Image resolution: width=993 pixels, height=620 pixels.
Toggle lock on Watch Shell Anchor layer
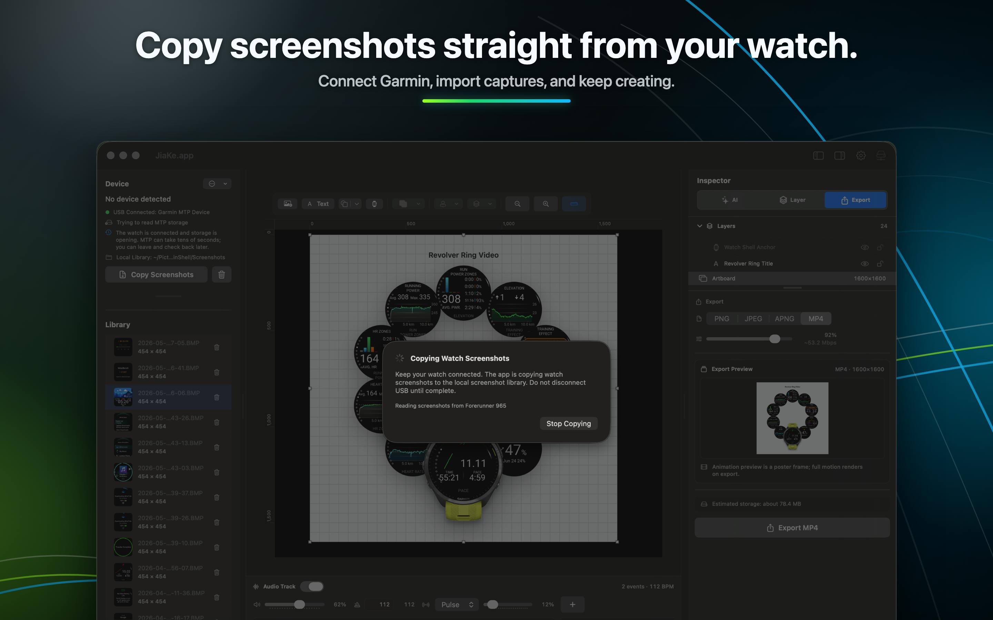click(x=880, y=247)
